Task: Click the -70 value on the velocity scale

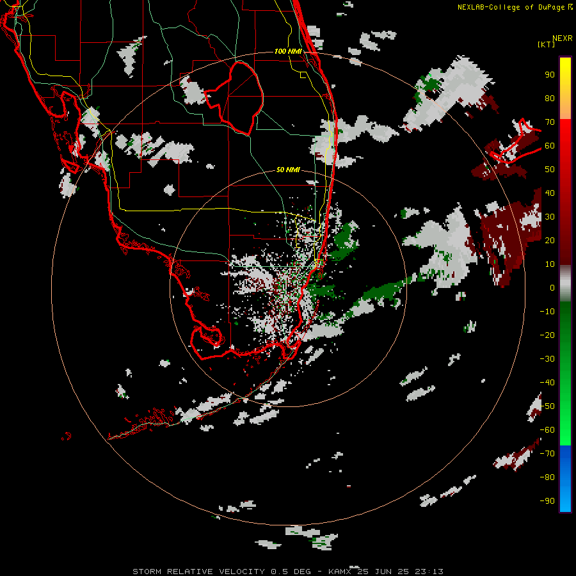Action: click(x=547, y=454)
